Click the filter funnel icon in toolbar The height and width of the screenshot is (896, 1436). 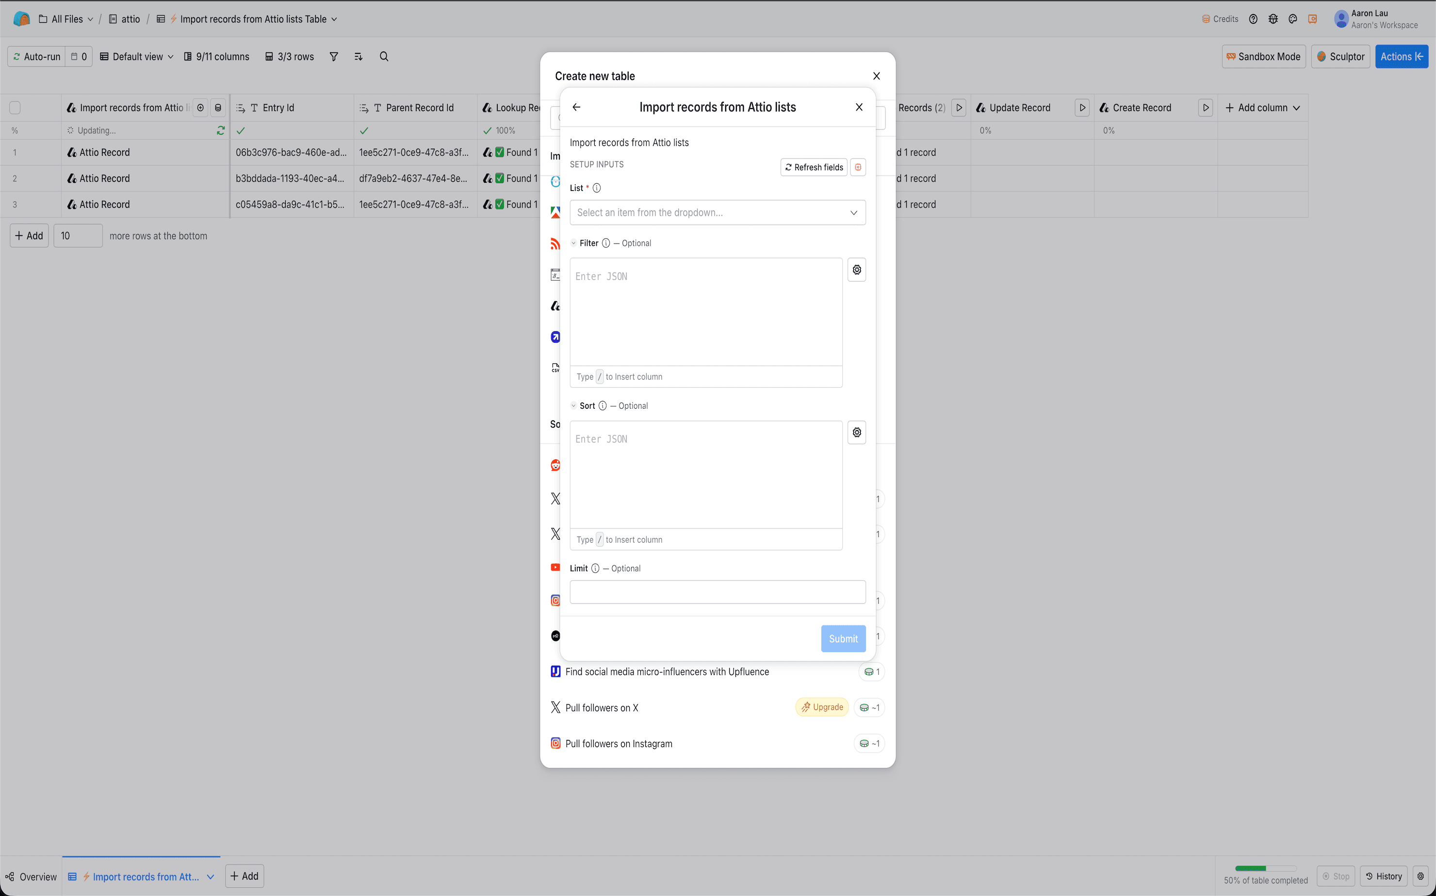334,56
